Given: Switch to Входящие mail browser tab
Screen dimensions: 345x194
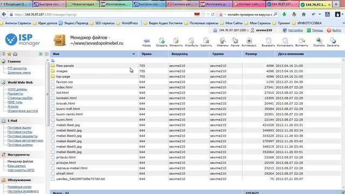Looking at the screenshot, I should (16, 4).
